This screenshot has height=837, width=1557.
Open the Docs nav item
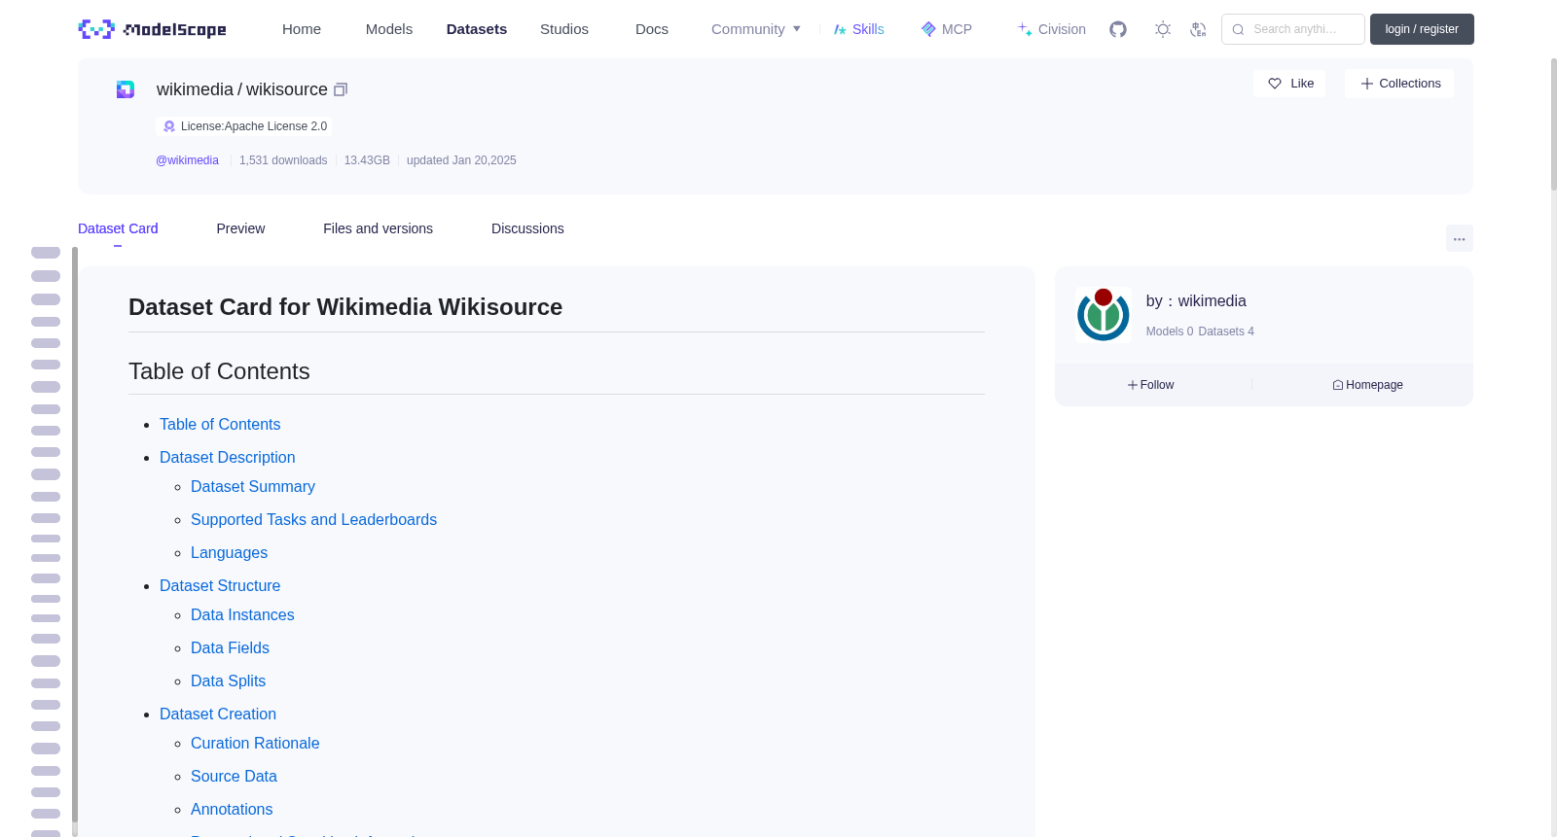coord(652,29)
